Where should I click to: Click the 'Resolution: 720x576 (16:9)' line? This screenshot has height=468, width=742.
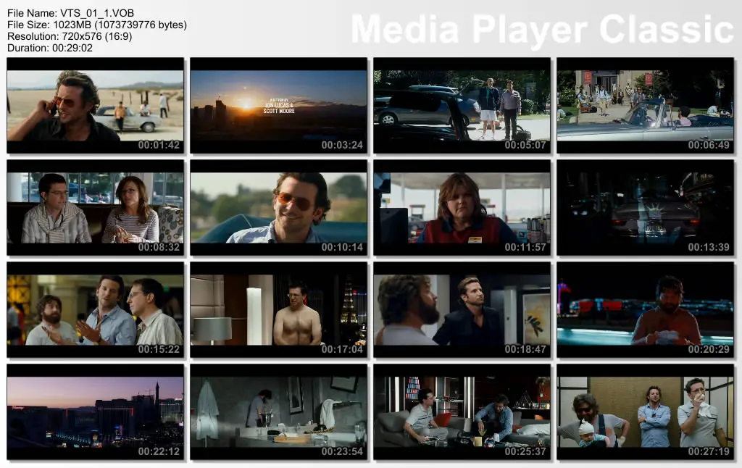point(70,36)
